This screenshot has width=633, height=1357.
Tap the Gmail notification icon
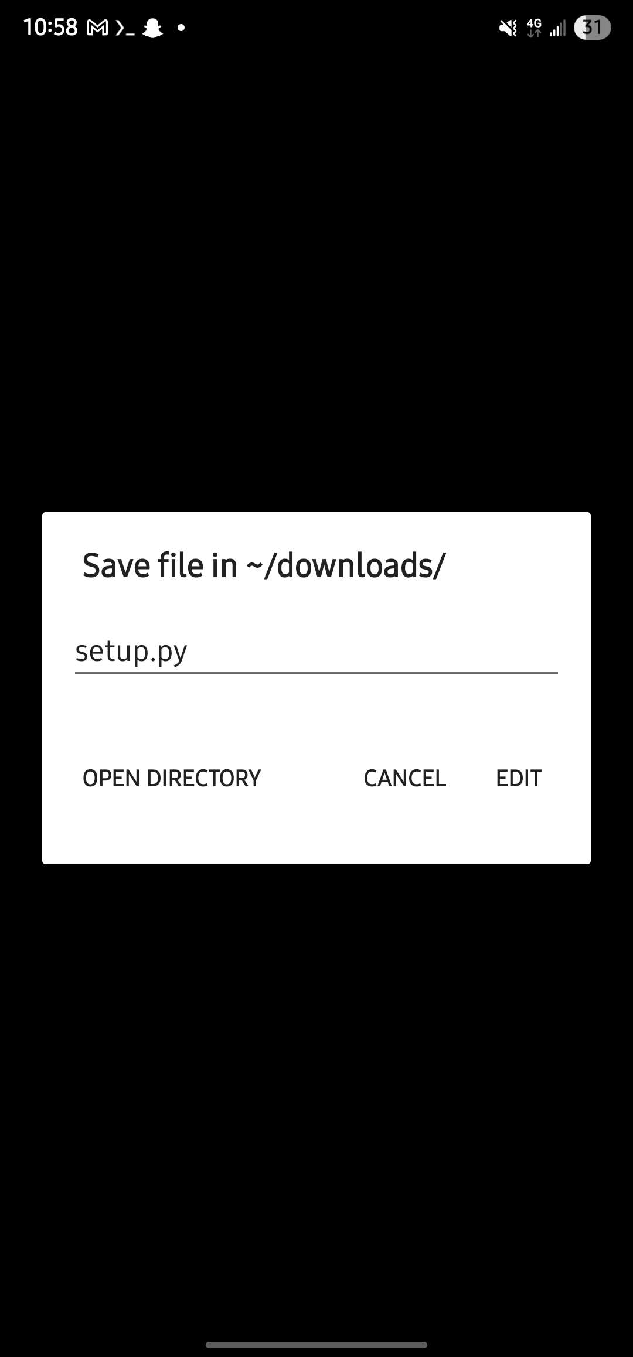pos(97,28)
